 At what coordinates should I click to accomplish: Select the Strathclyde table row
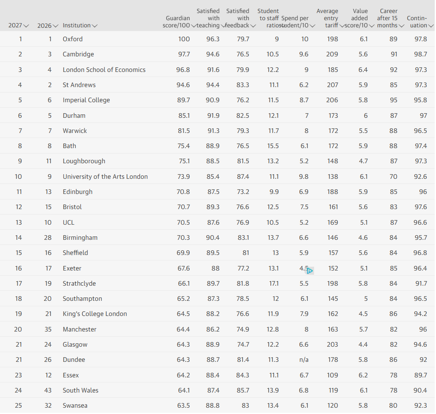[x=217, y=283]
